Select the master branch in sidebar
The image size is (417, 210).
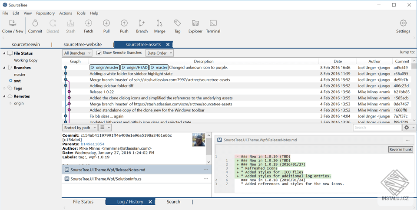(20, 75)
